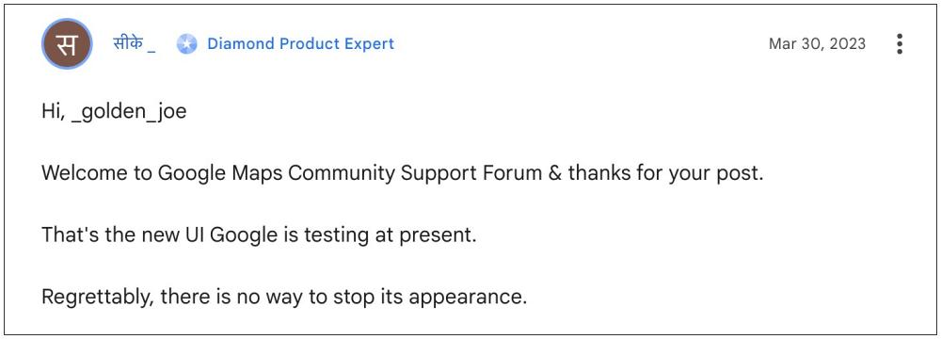Click the 'Welcome to Google Maps Community' sentence
Viewport: 941px width, 339px height.
pos(402,173)
